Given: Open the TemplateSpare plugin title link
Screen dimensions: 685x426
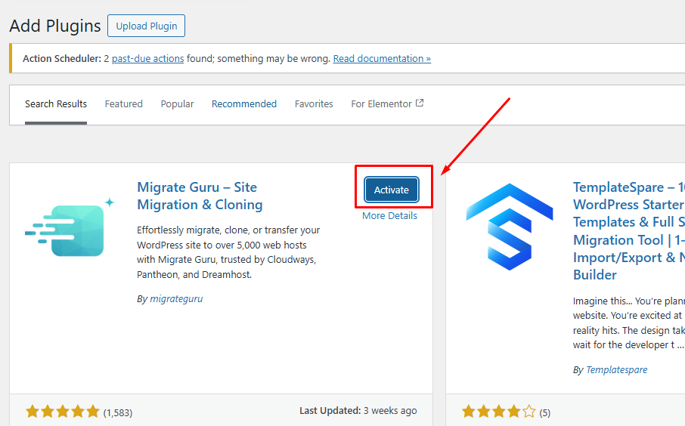Looking at the screenshot, I should 628,231.
